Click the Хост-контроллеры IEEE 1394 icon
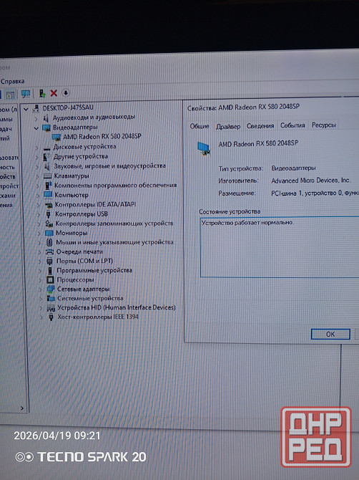Image resolution: width=359 pixels, height=480 pixels. coord(51,317)
